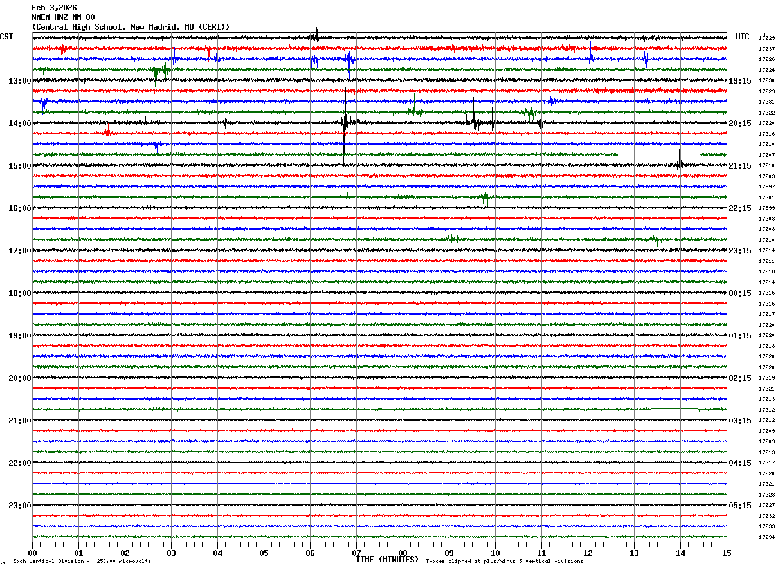Screen dimensions: 778x570
Task: Click minute 07 on the time axis
Action: 356,553
